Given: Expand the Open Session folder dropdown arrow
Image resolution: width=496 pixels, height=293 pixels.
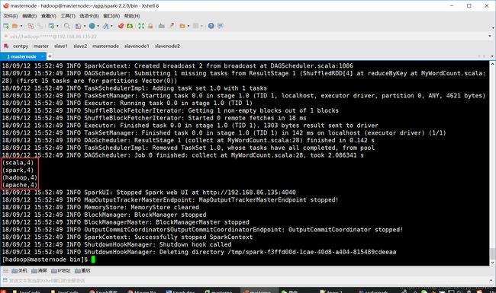Looking at the screenshot, I should click(x=21, y=26).
